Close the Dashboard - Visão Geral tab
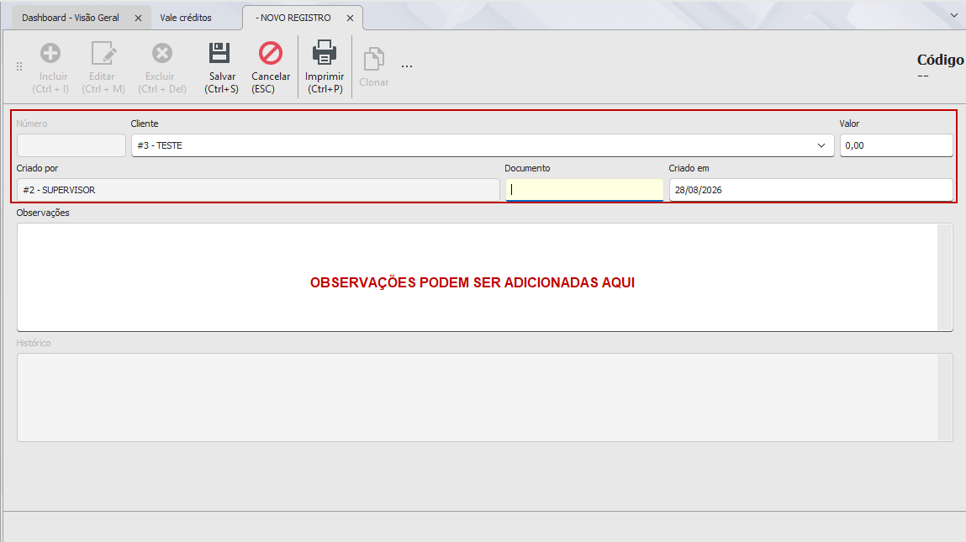966x542 pixels. 138,18
